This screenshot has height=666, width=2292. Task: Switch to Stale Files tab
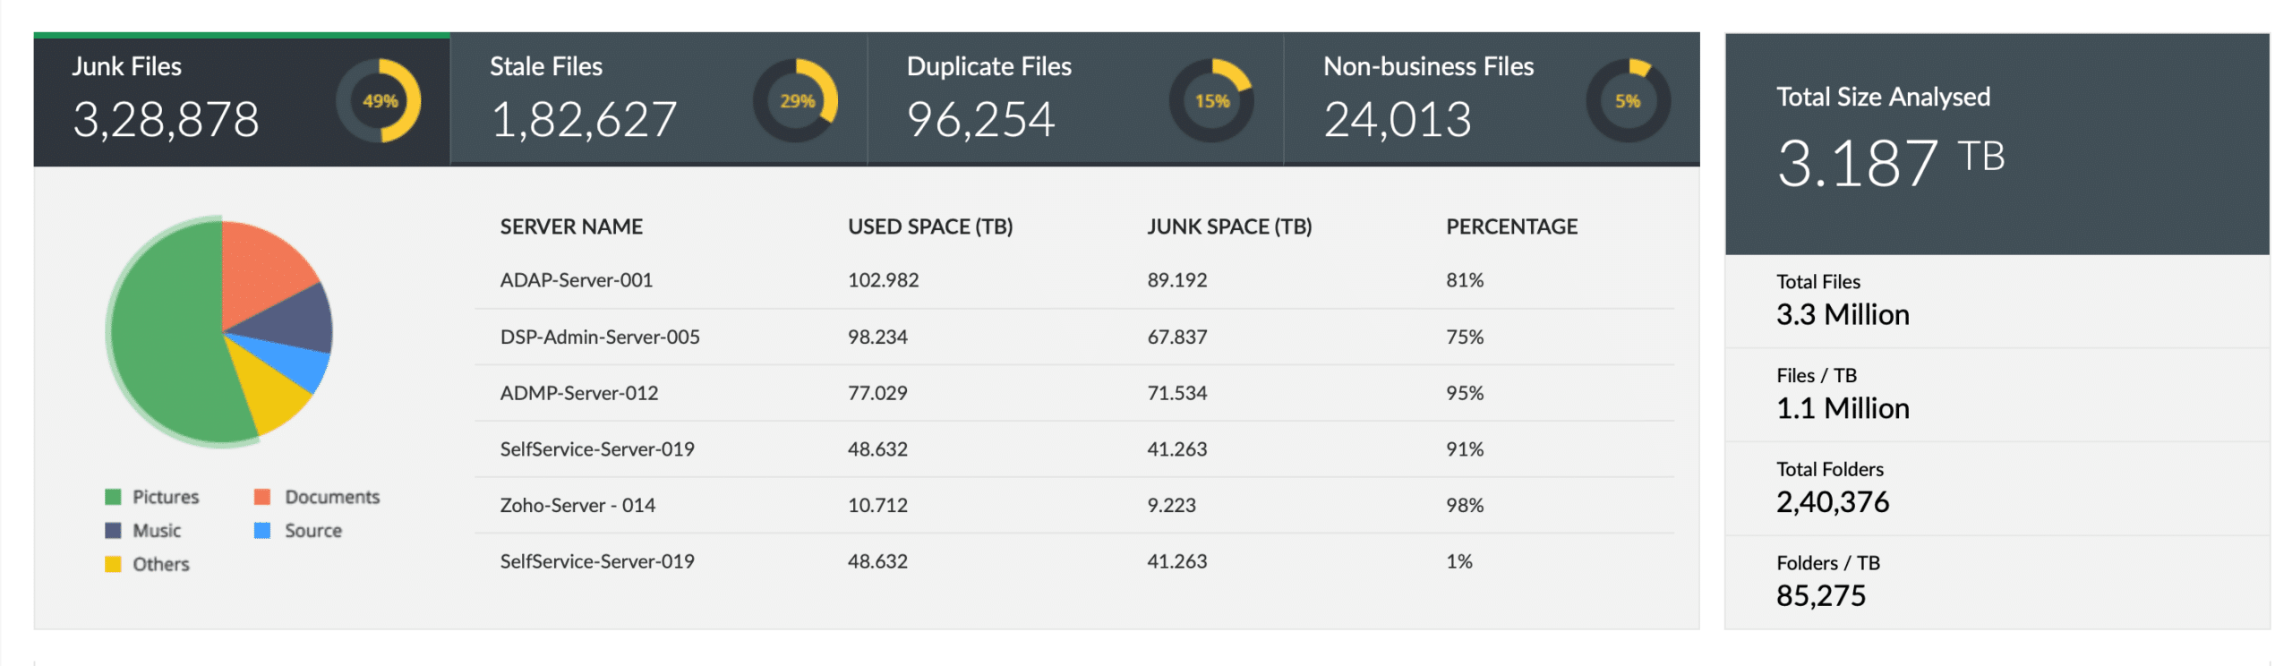[658, 99]
